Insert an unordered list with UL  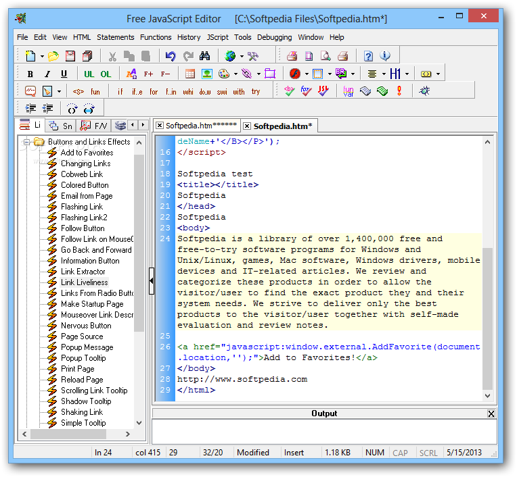coord(89,74)
